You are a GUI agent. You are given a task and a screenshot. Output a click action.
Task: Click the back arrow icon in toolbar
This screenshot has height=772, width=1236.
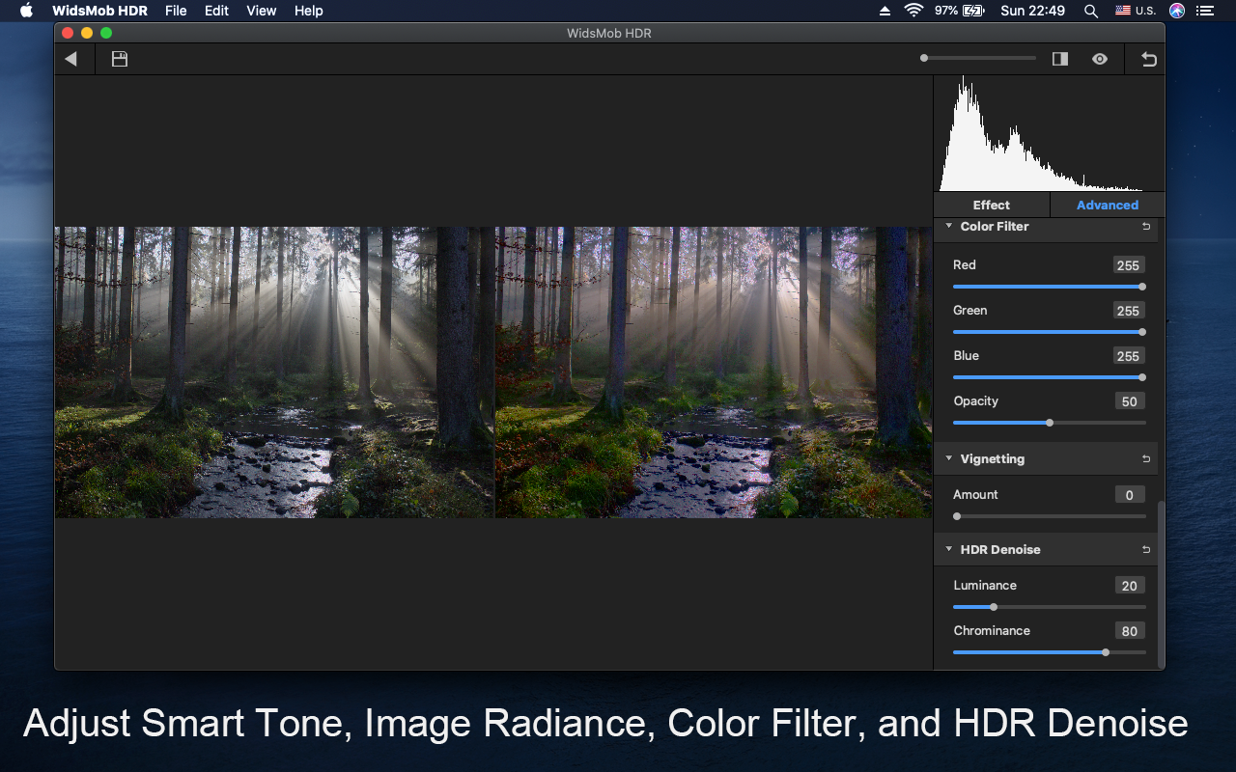click(70, 59)
